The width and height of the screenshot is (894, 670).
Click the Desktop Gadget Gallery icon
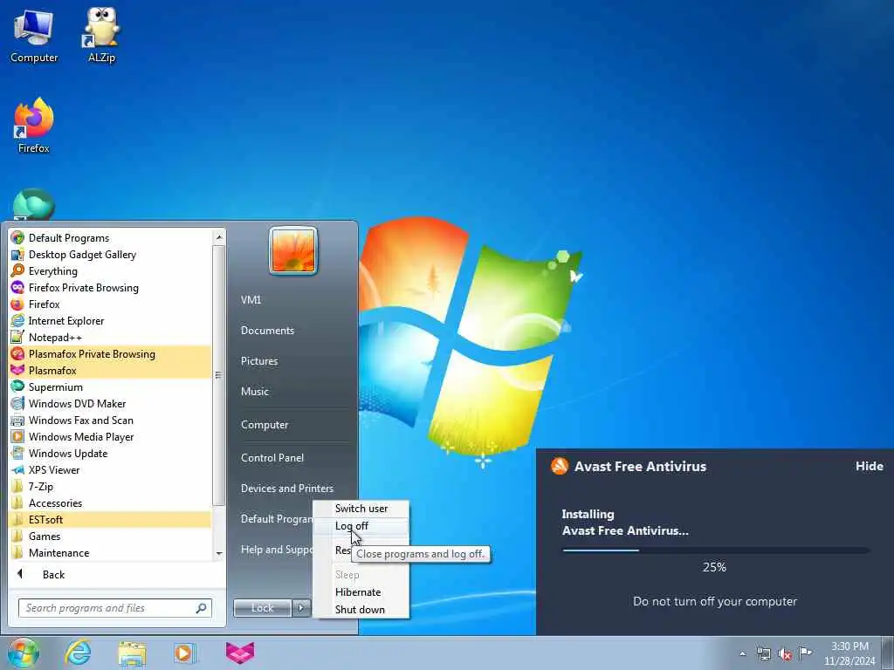pyautogui.click(x=17, y=255)
